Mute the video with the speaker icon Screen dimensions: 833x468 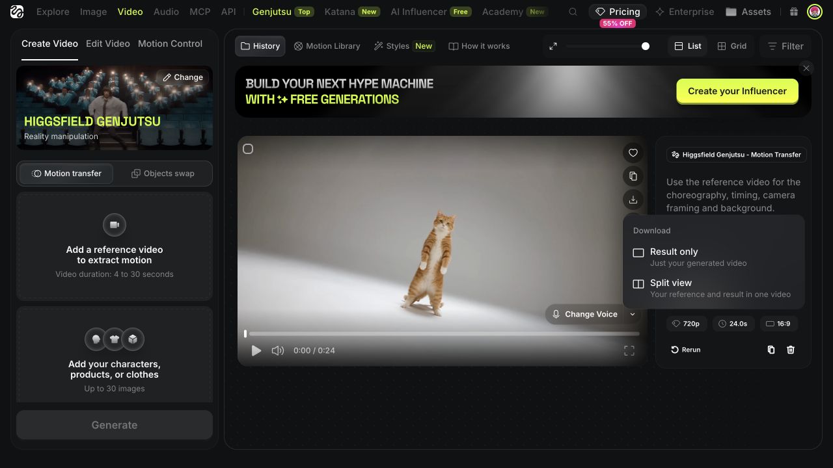278,350
